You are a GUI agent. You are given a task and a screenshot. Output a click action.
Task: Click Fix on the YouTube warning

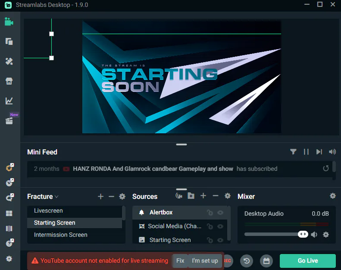pyautogui.click(x=180, y=261)
